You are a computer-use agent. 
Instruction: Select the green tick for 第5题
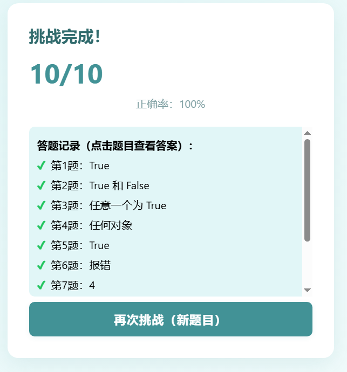(41, 246)
